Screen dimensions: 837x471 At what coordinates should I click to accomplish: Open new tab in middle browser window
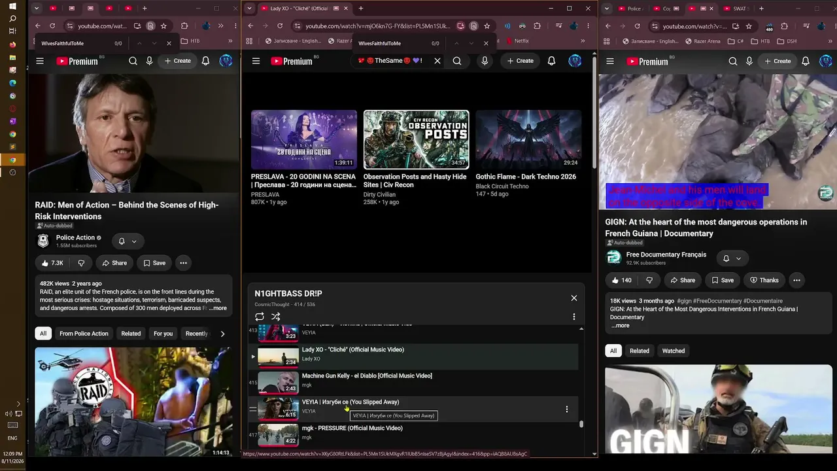(360, 9)
